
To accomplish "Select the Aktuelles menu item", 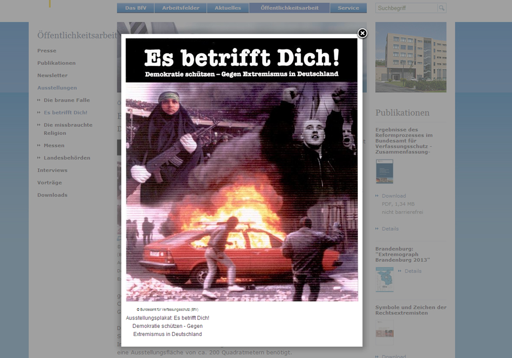I will pos(228,8).
